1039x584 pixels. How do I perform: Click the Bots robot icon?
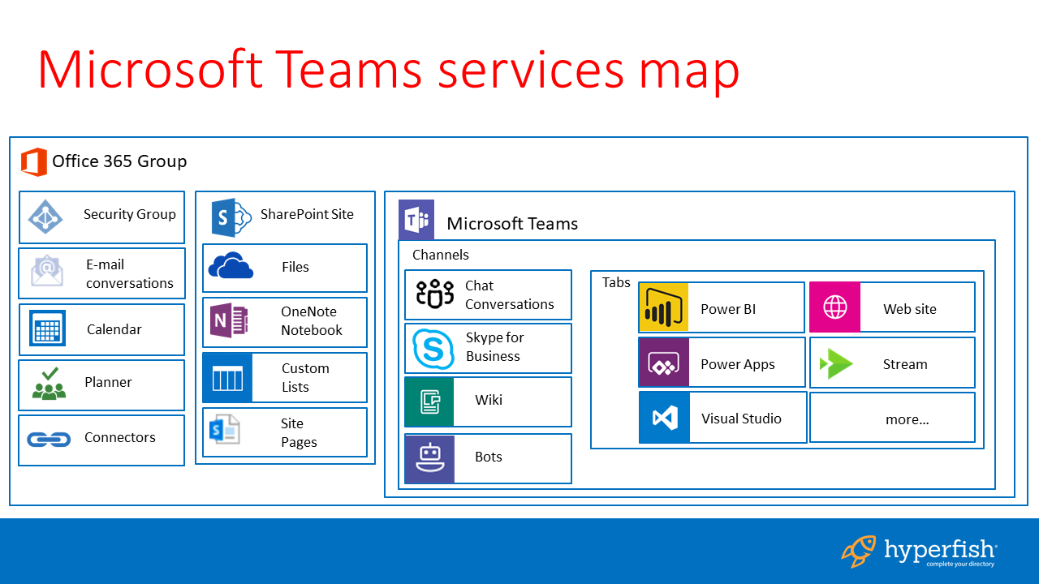coord(429,459)
